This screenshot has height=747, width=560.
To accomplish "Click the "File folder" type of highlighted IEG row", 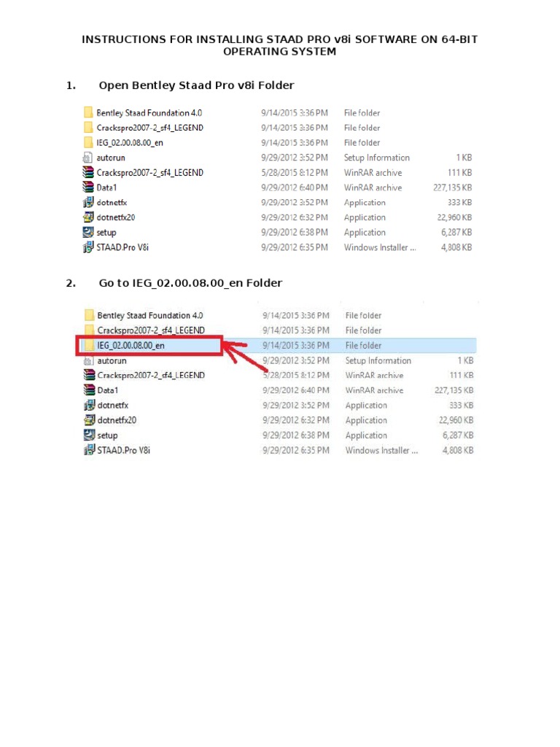I will point(363,345).
